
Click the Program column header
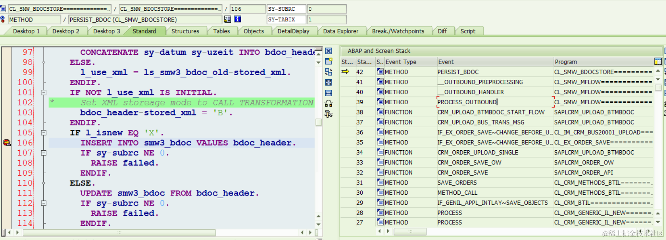[603, 62]
